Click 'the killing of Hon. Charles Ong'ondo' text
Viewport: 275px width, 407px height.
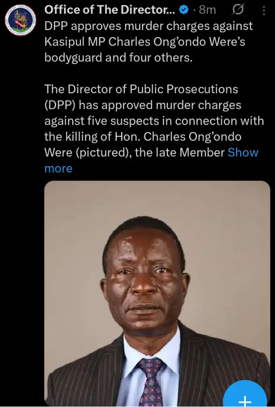click(x=143, y=137)
